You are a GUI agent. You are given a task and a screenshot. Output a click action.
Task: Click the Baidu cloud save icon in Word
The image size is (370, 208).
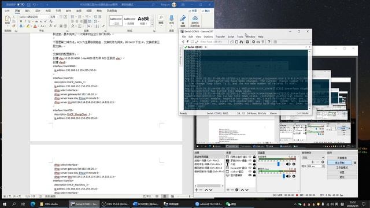[x=195, y=18]
